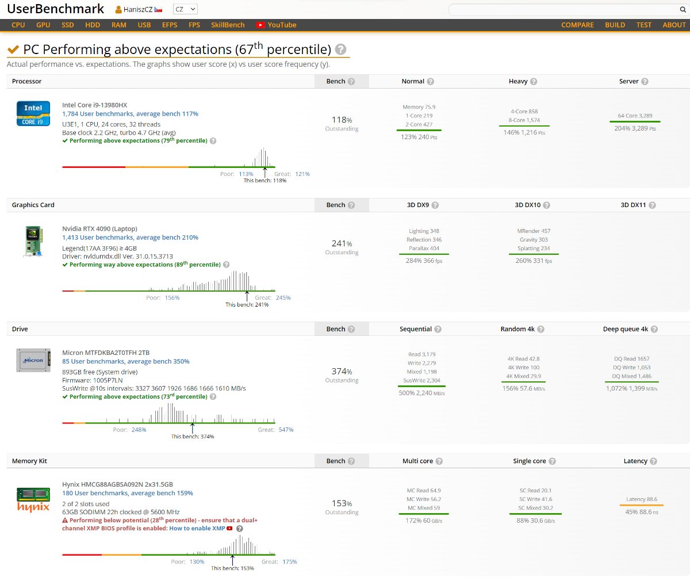
Task: Click the Nvidia graphics card thumbnail
Action: pos(33,241)
